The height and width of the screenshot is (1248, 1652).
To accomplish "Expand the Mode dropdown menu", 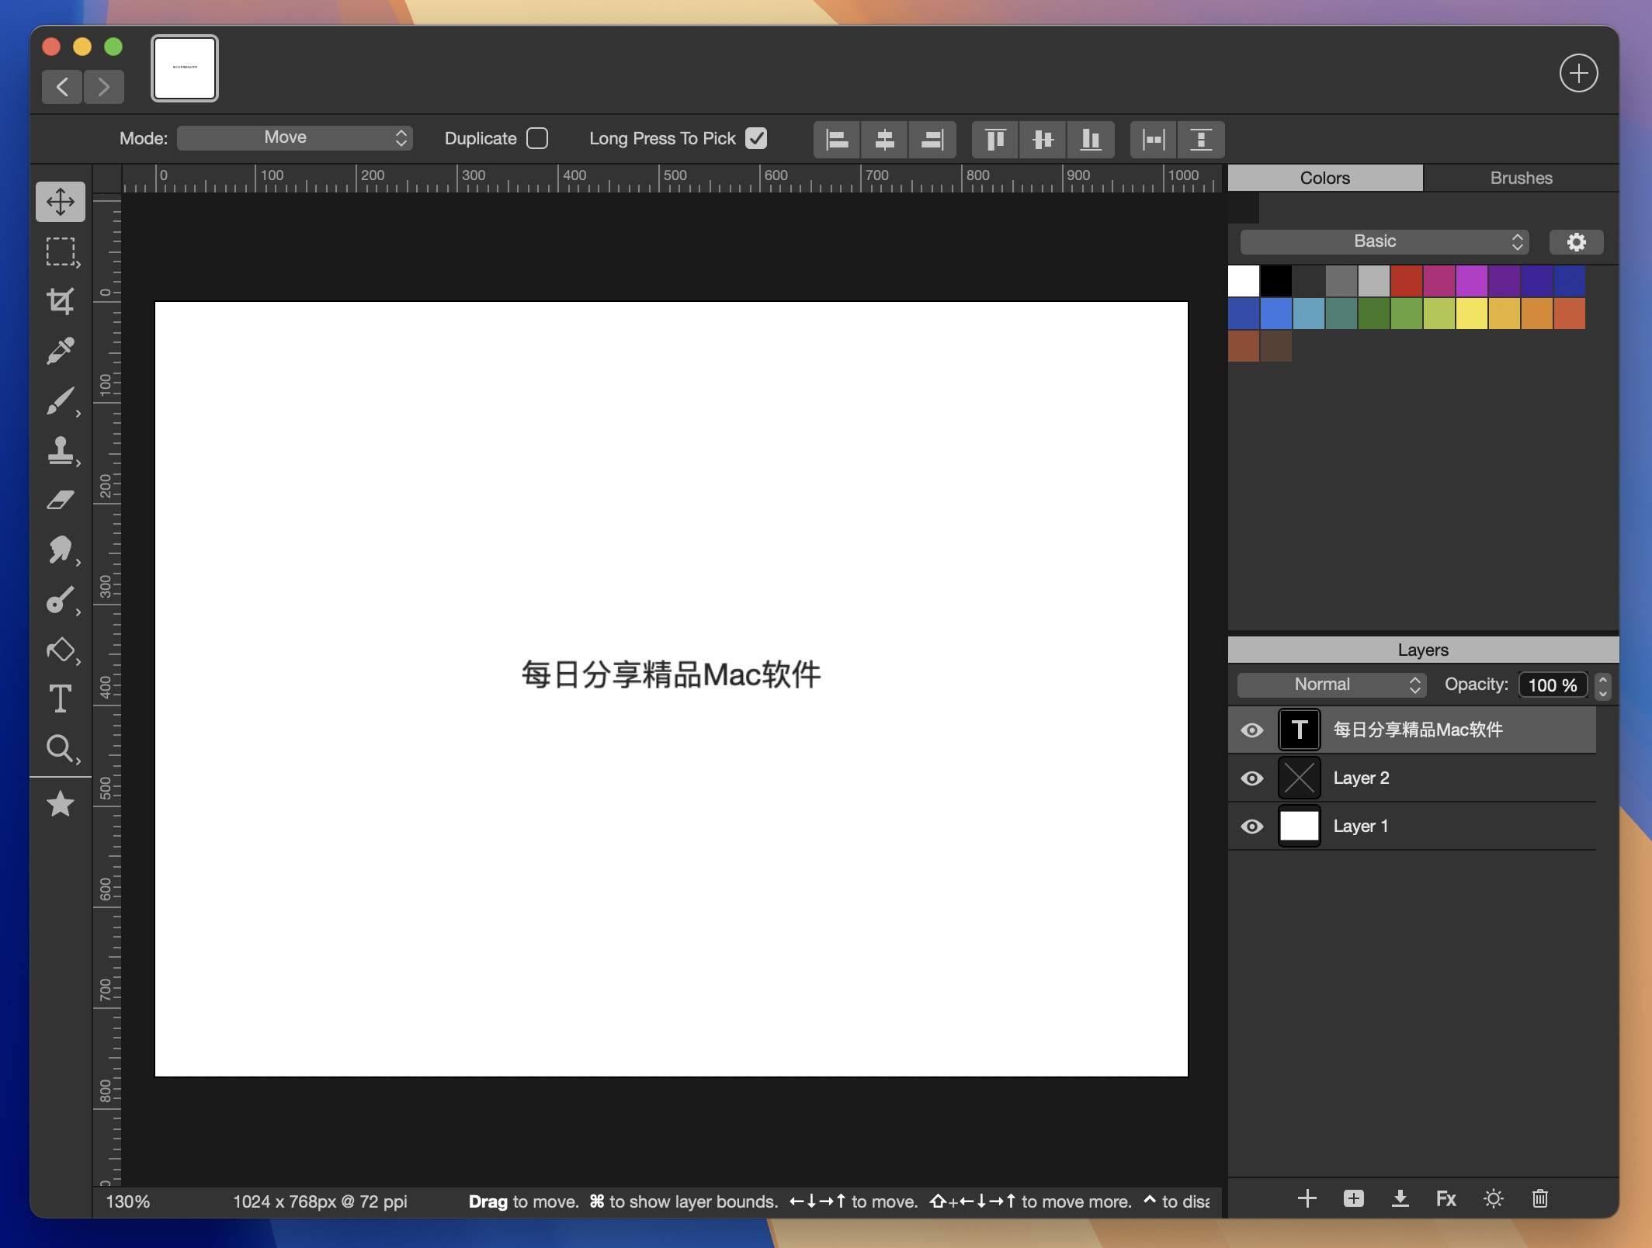I will 295,137.
